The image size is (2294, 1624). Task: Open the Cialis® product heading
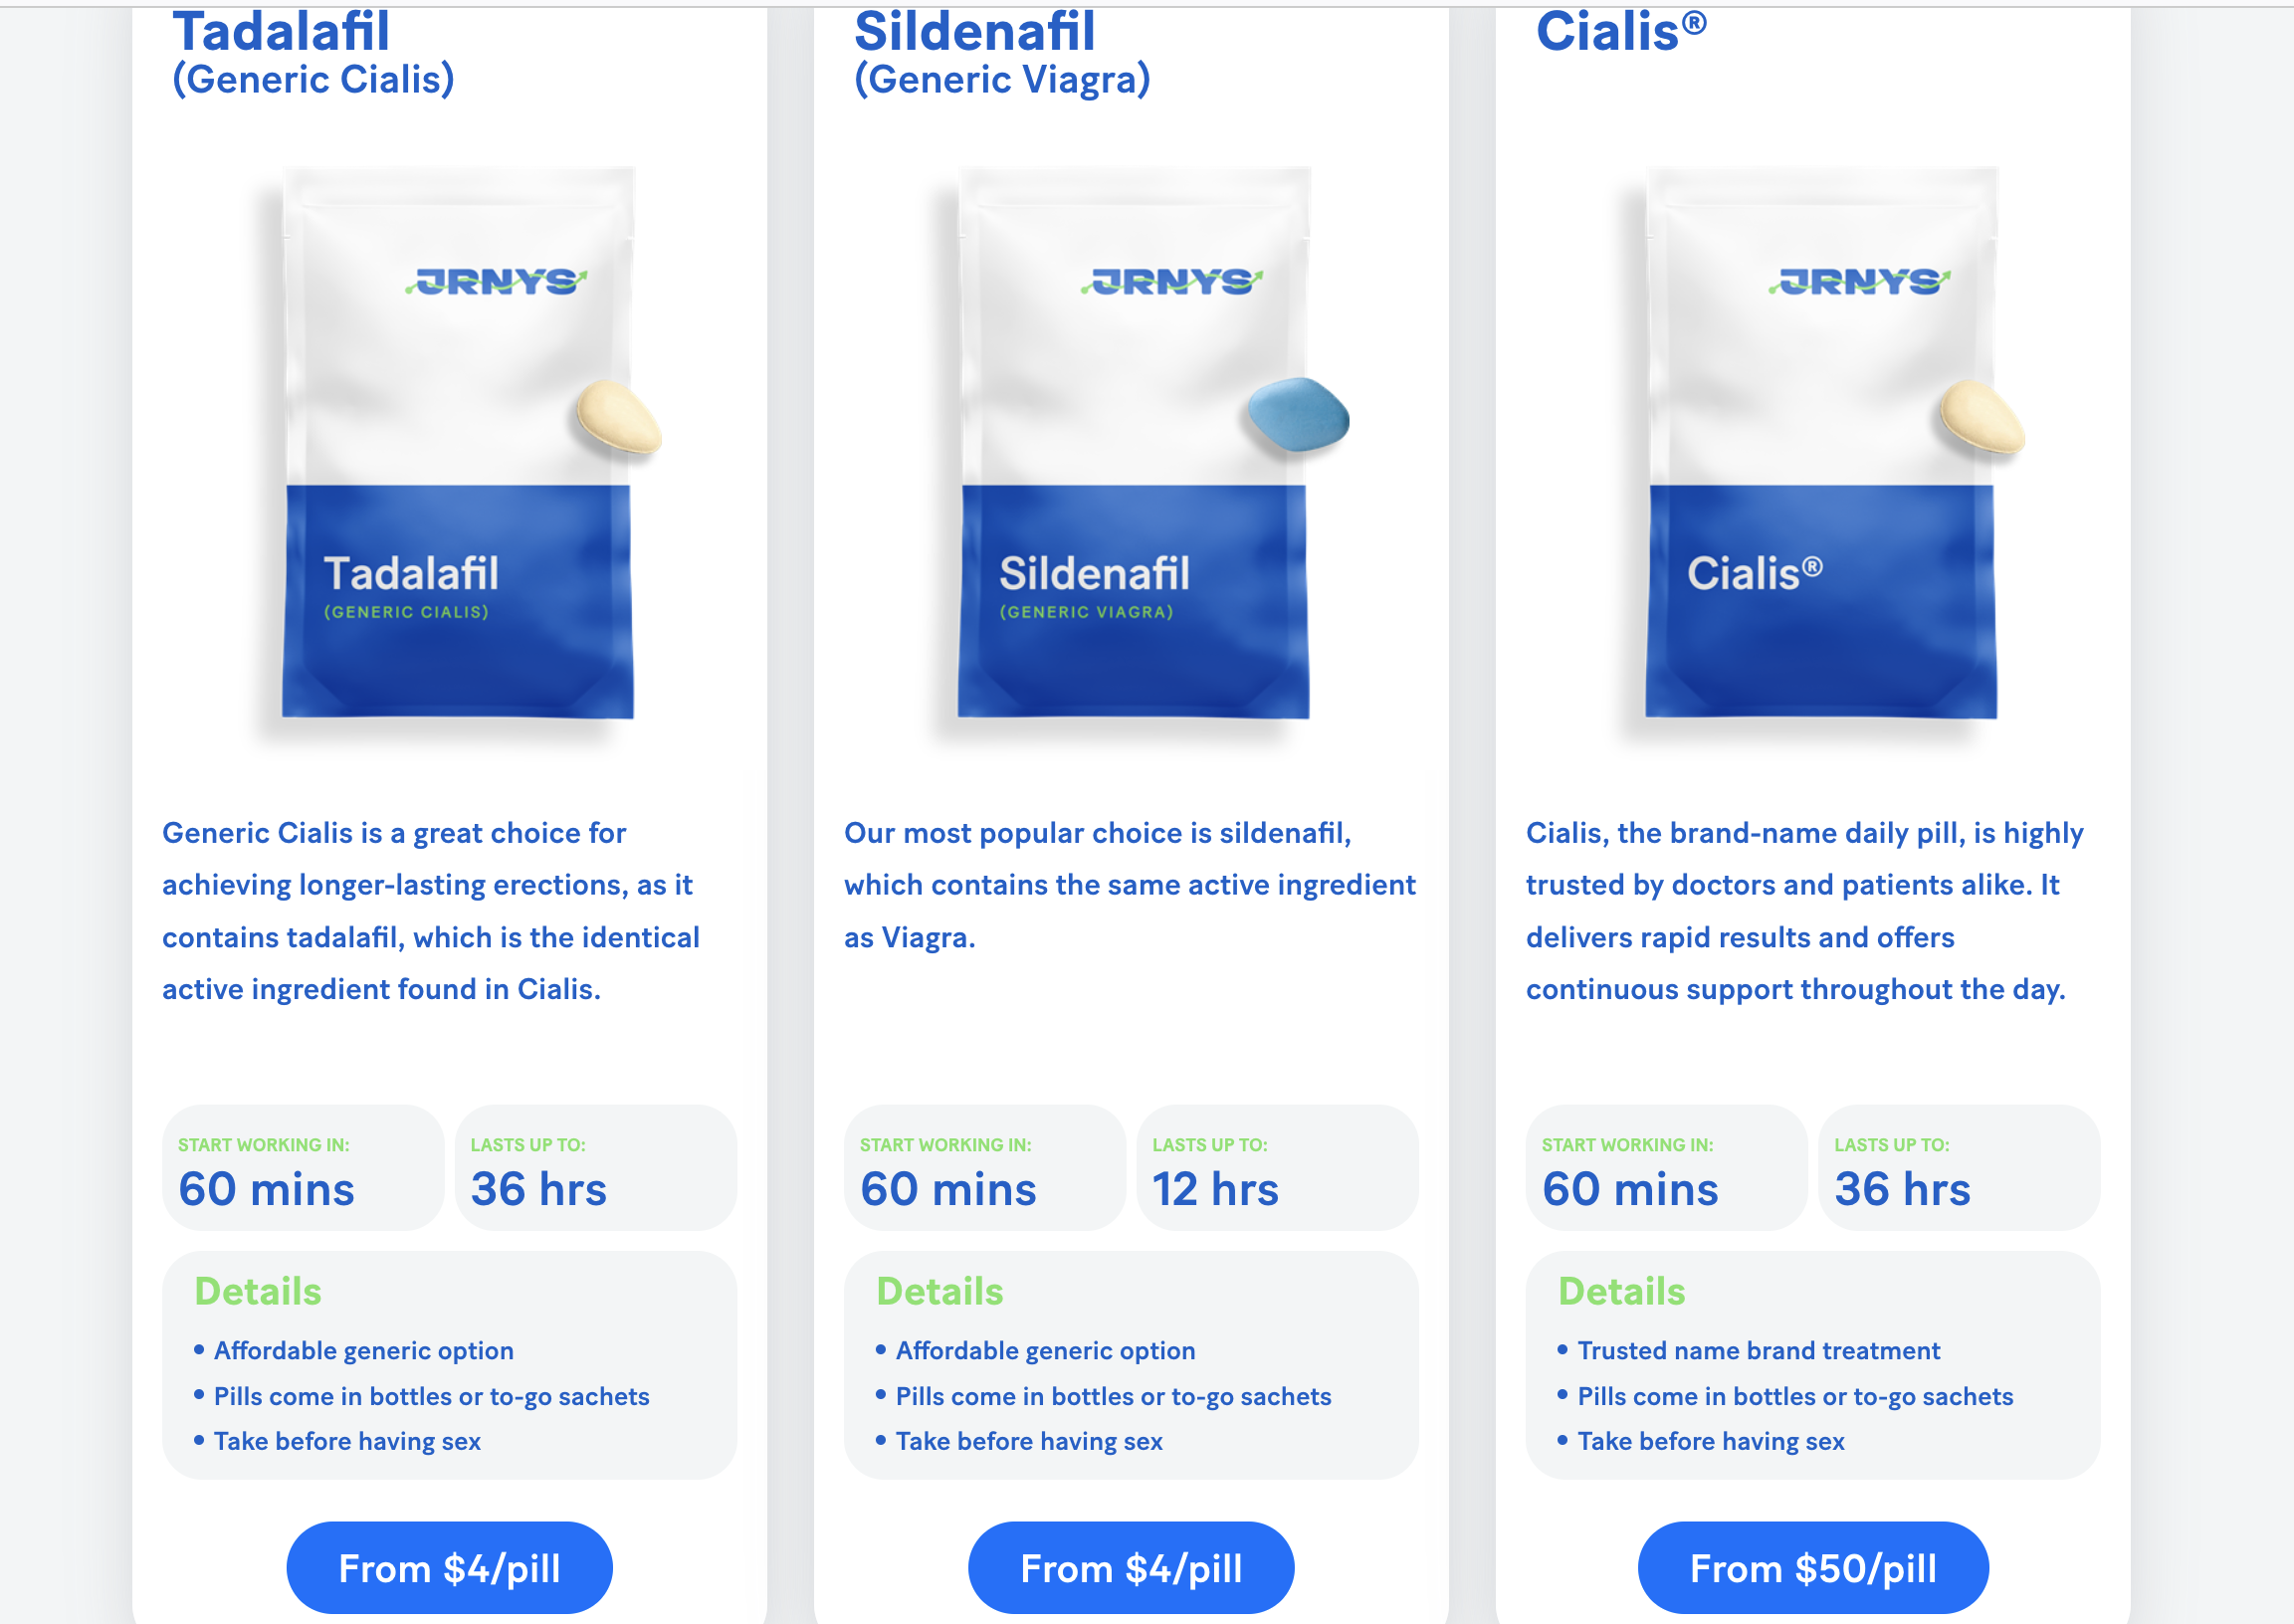[1620, 32]
